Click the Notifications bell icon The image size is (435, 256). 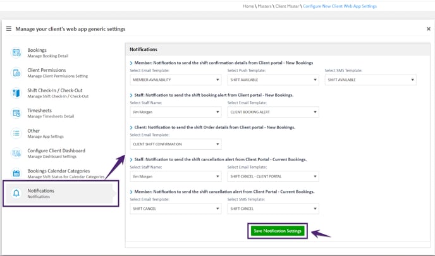pos(16,193)
